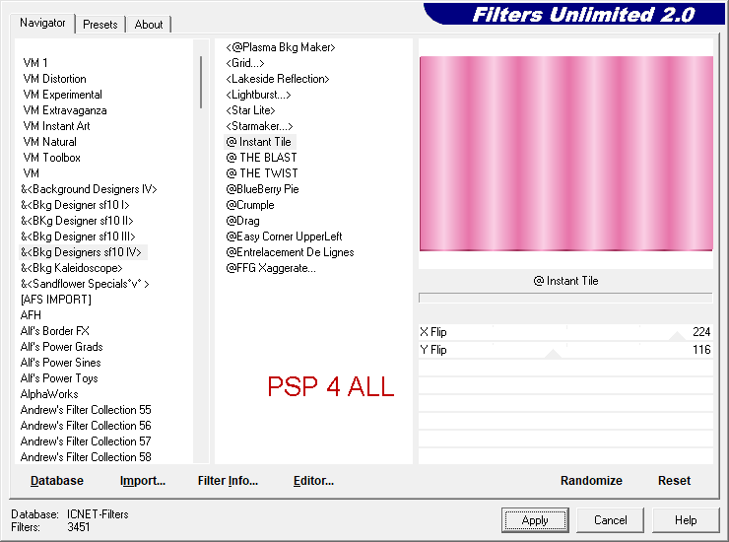The image size is (729, 542).
Task: Select VM Distortion filter category
Action: [x=54, y=79]
